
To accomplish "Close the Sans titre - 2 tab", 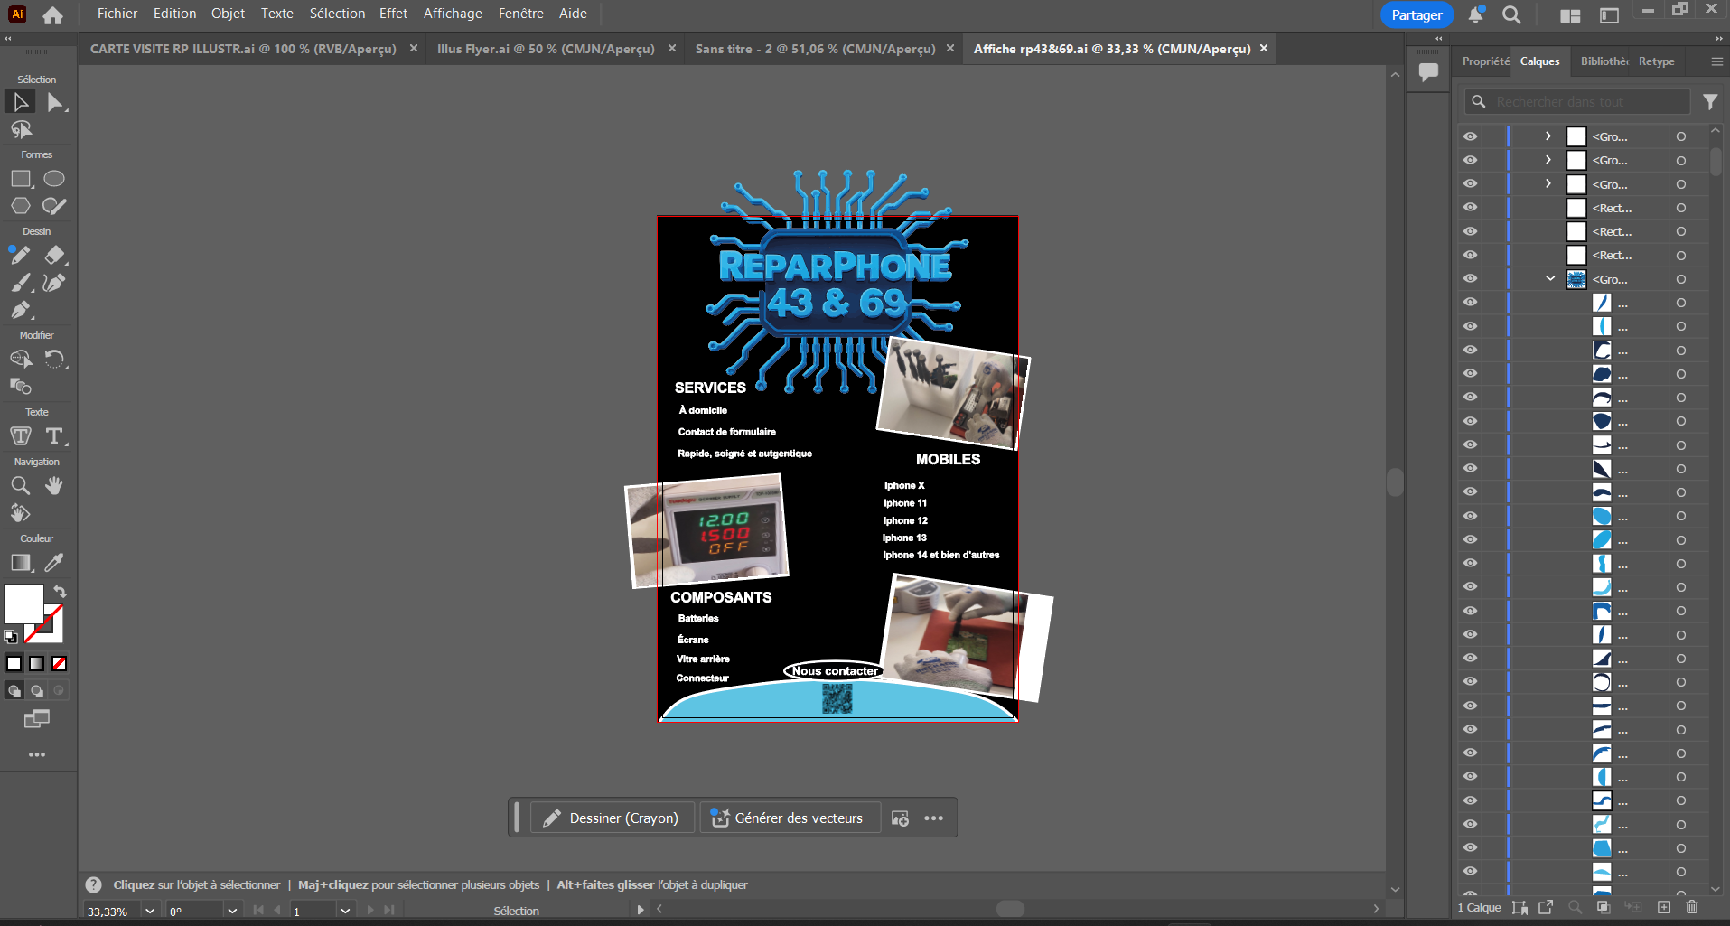I will click(x=950, y=49).
